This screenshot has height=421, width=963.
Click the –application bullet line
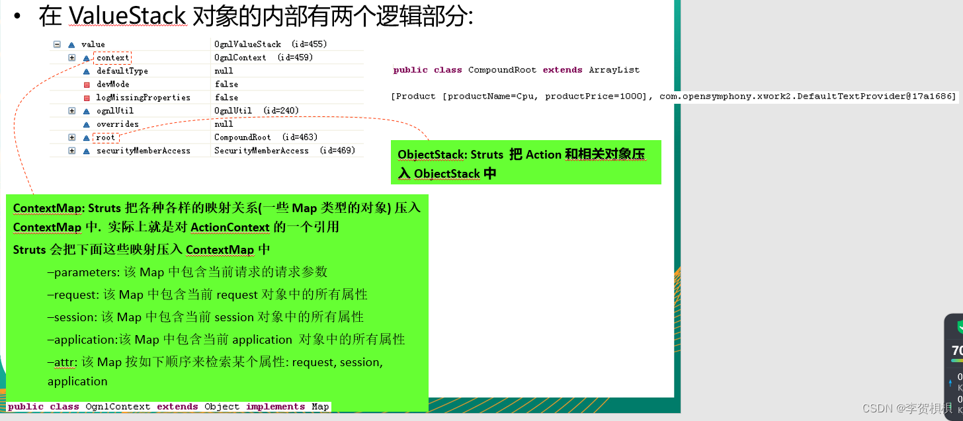(x=226, y=340)
